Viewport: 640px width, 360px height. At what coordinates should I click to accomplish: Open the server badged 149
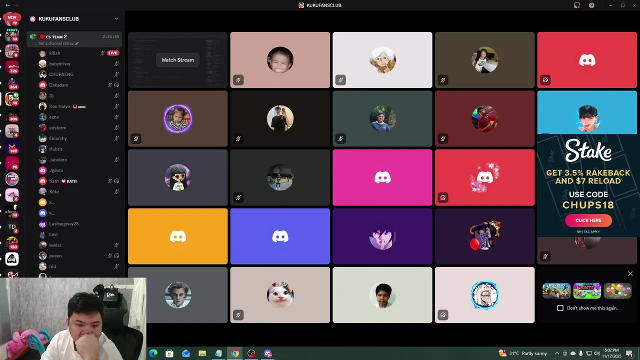(12, 147)
